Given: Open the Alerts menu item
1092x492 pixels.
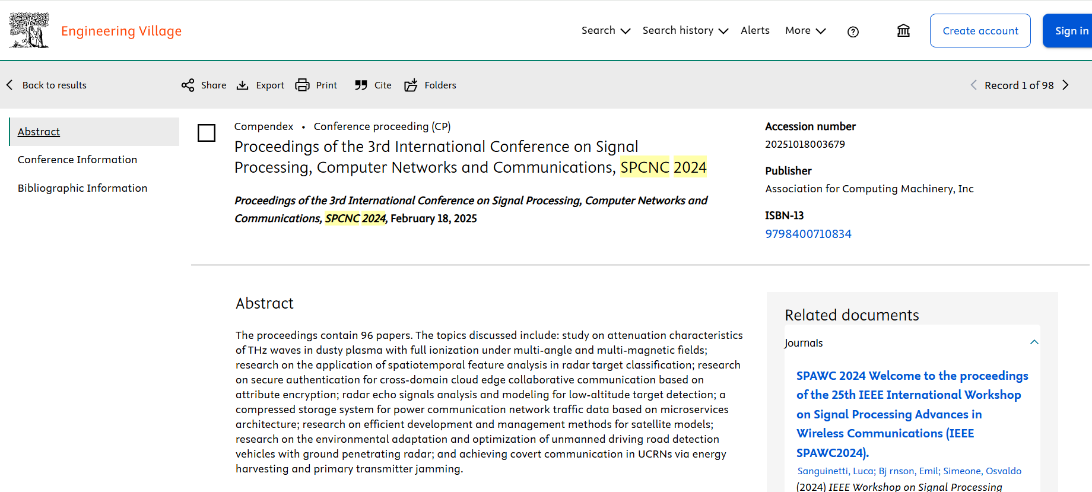Looking at the screenshot, I should click(755, 30).
